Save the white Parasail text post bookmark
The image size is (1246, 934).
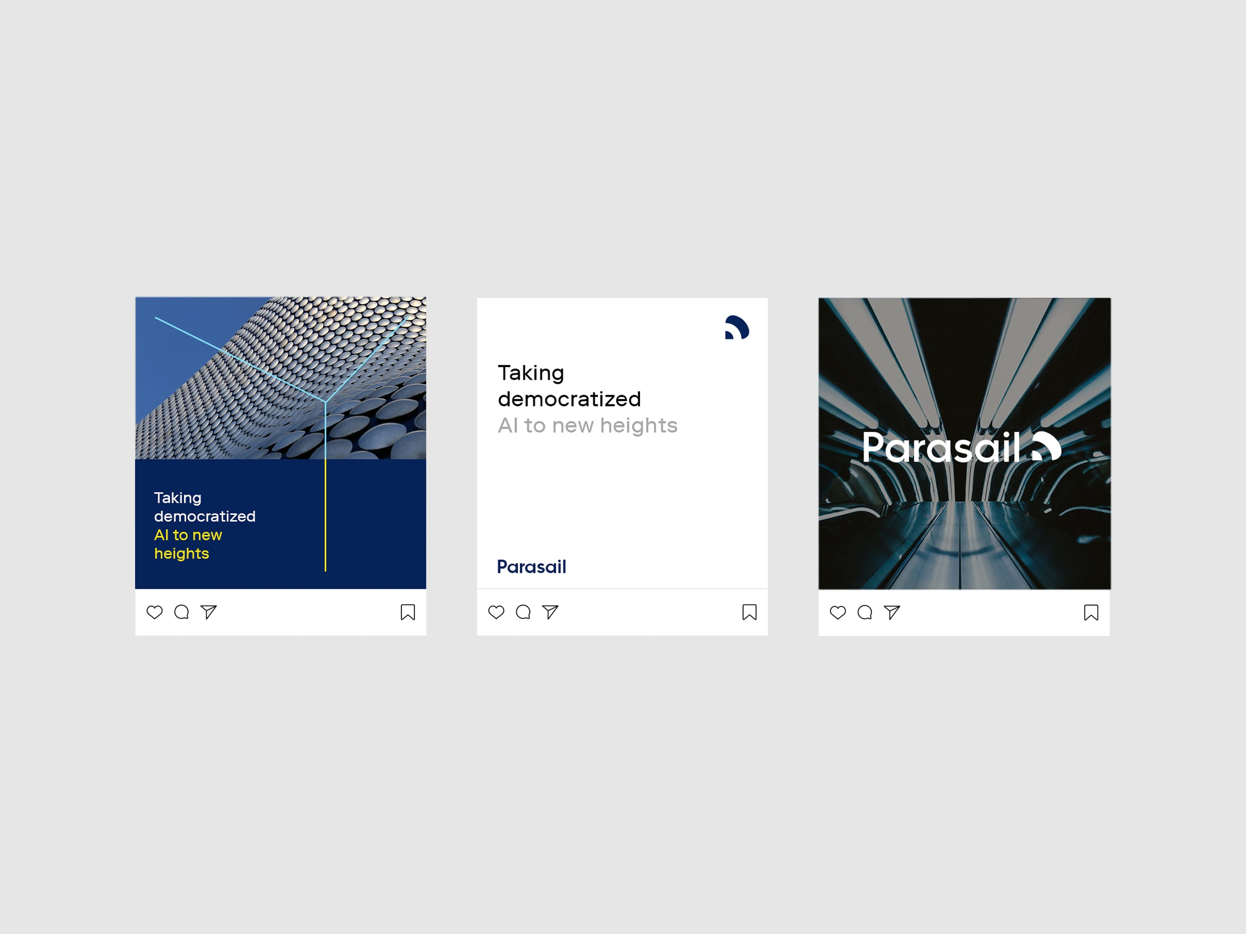pyautogui.click(x=750, y=612)
